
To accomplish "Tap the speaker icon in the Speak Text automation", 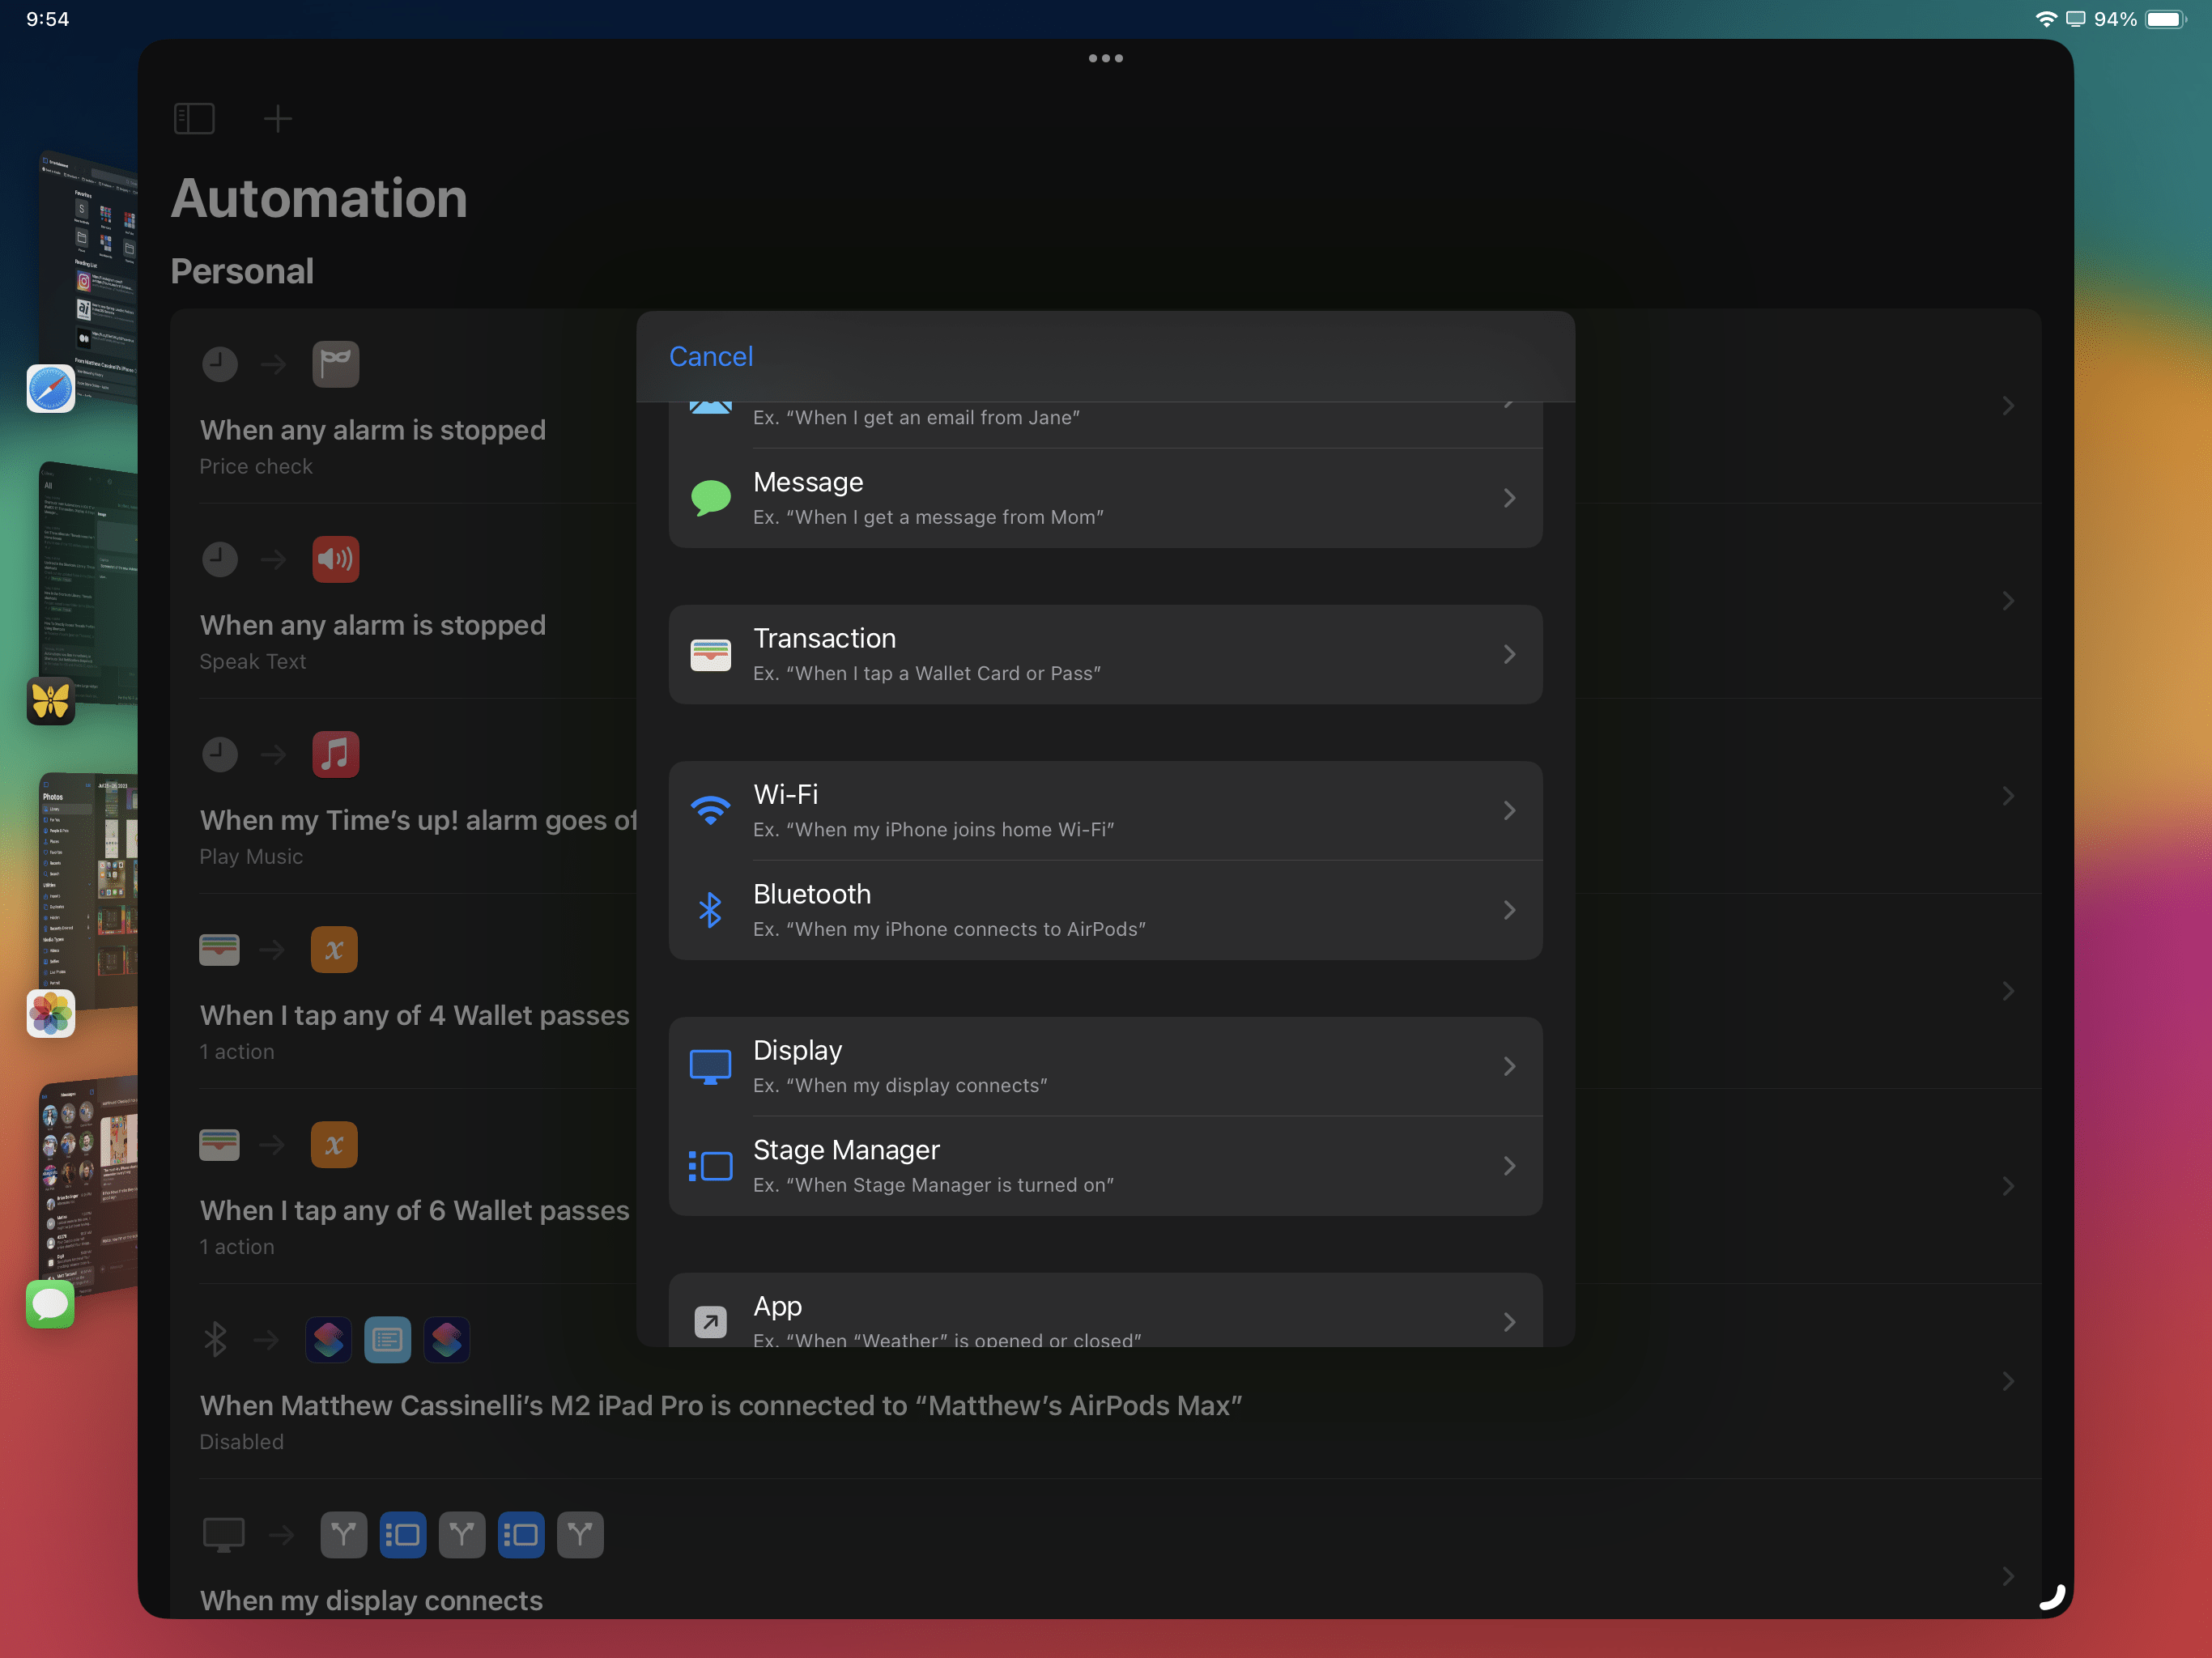I will tap(335, 559).
